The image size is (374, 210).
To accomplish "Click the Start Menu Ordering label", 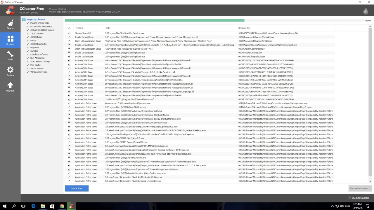I will pyautogui.click(x=40, y=62).
